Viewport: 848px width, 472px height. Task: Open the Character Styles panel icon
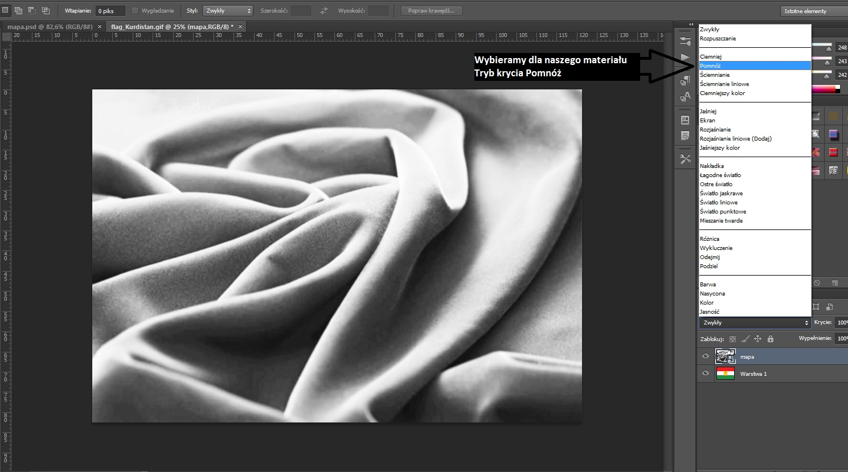(x=685, y=97)
